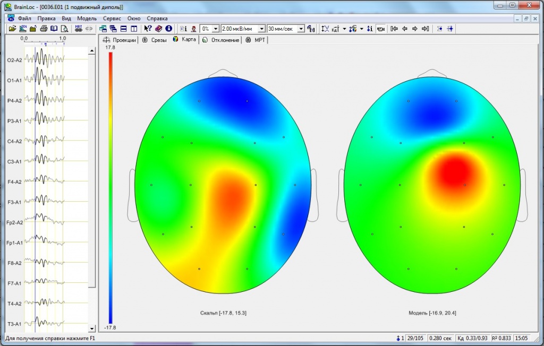Open print preview with the magnifier-page icon
The height and width of the screenshot is (346, 544).
(64, 29)
